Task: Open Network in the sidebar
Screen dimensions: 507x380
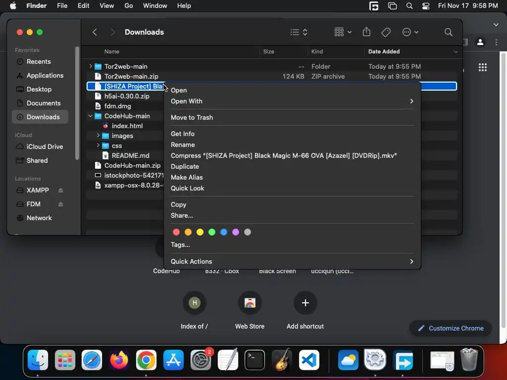Action: click(40, 218)
